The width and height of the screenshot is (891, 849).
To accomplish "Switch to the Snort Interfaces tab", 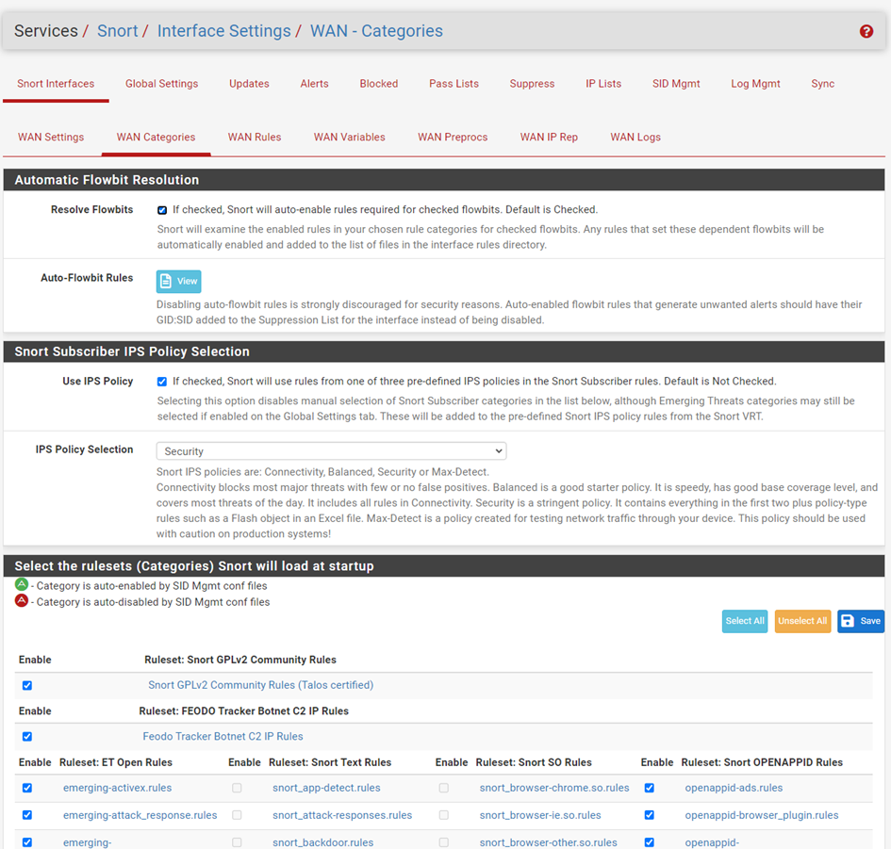I will click(x=56, y=84).
